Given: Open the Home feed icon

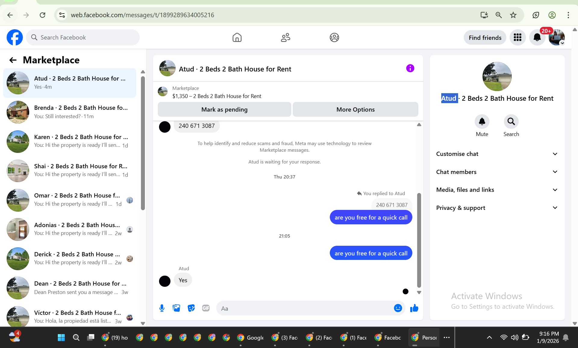Looking at the screenshot, I should click(x=237, y=37).
